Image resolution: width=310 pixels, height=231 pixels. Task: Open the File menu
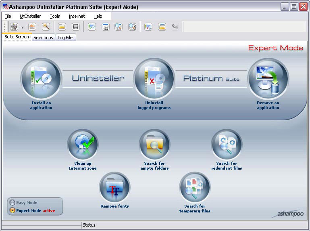click(x=8, y=16)
